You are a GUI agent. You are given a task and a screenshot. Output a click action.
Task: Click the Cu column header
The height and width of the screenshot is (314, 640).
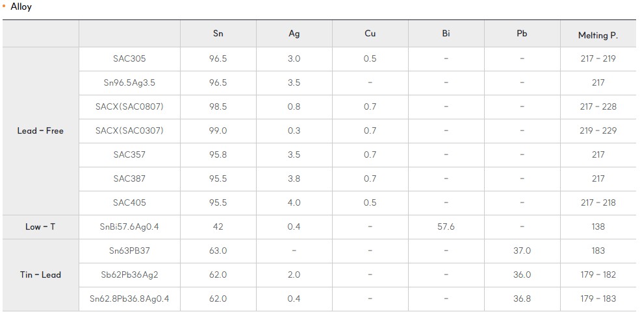[370, 34]
